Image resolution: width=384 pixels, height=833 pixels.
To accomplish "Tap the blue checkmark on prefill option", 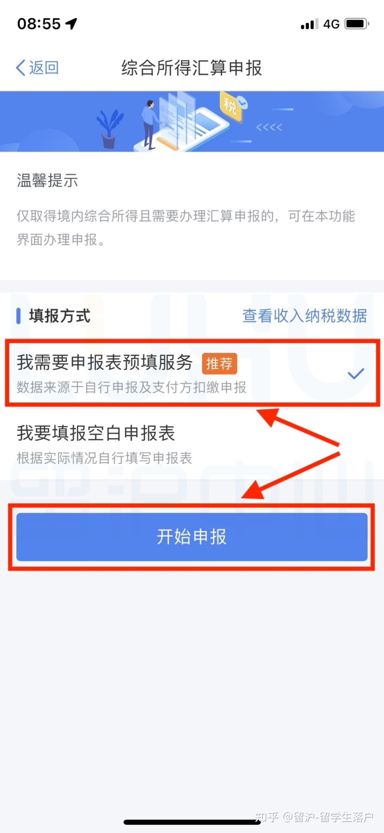I will (356, 373).
